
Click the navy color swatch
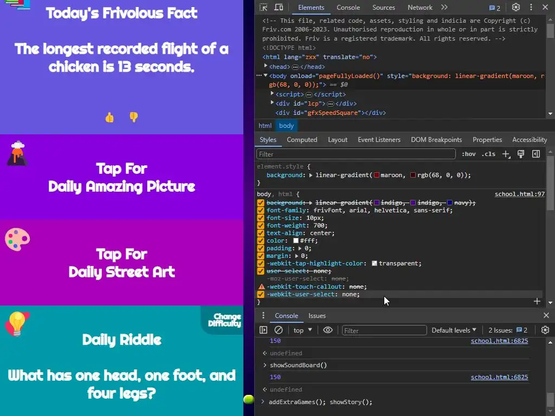[449, 203]
